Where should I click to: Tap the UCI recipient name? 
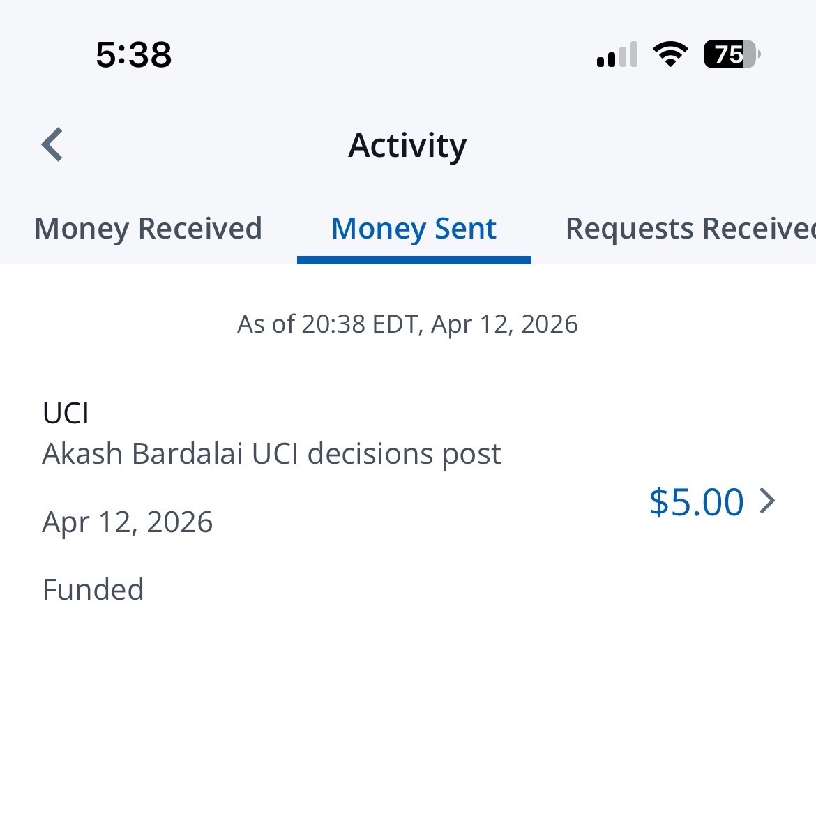(x=66, y=414)
